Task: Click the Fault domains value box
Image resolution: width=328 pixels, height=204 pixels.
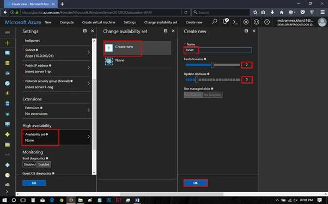Action: pos(247,65)
